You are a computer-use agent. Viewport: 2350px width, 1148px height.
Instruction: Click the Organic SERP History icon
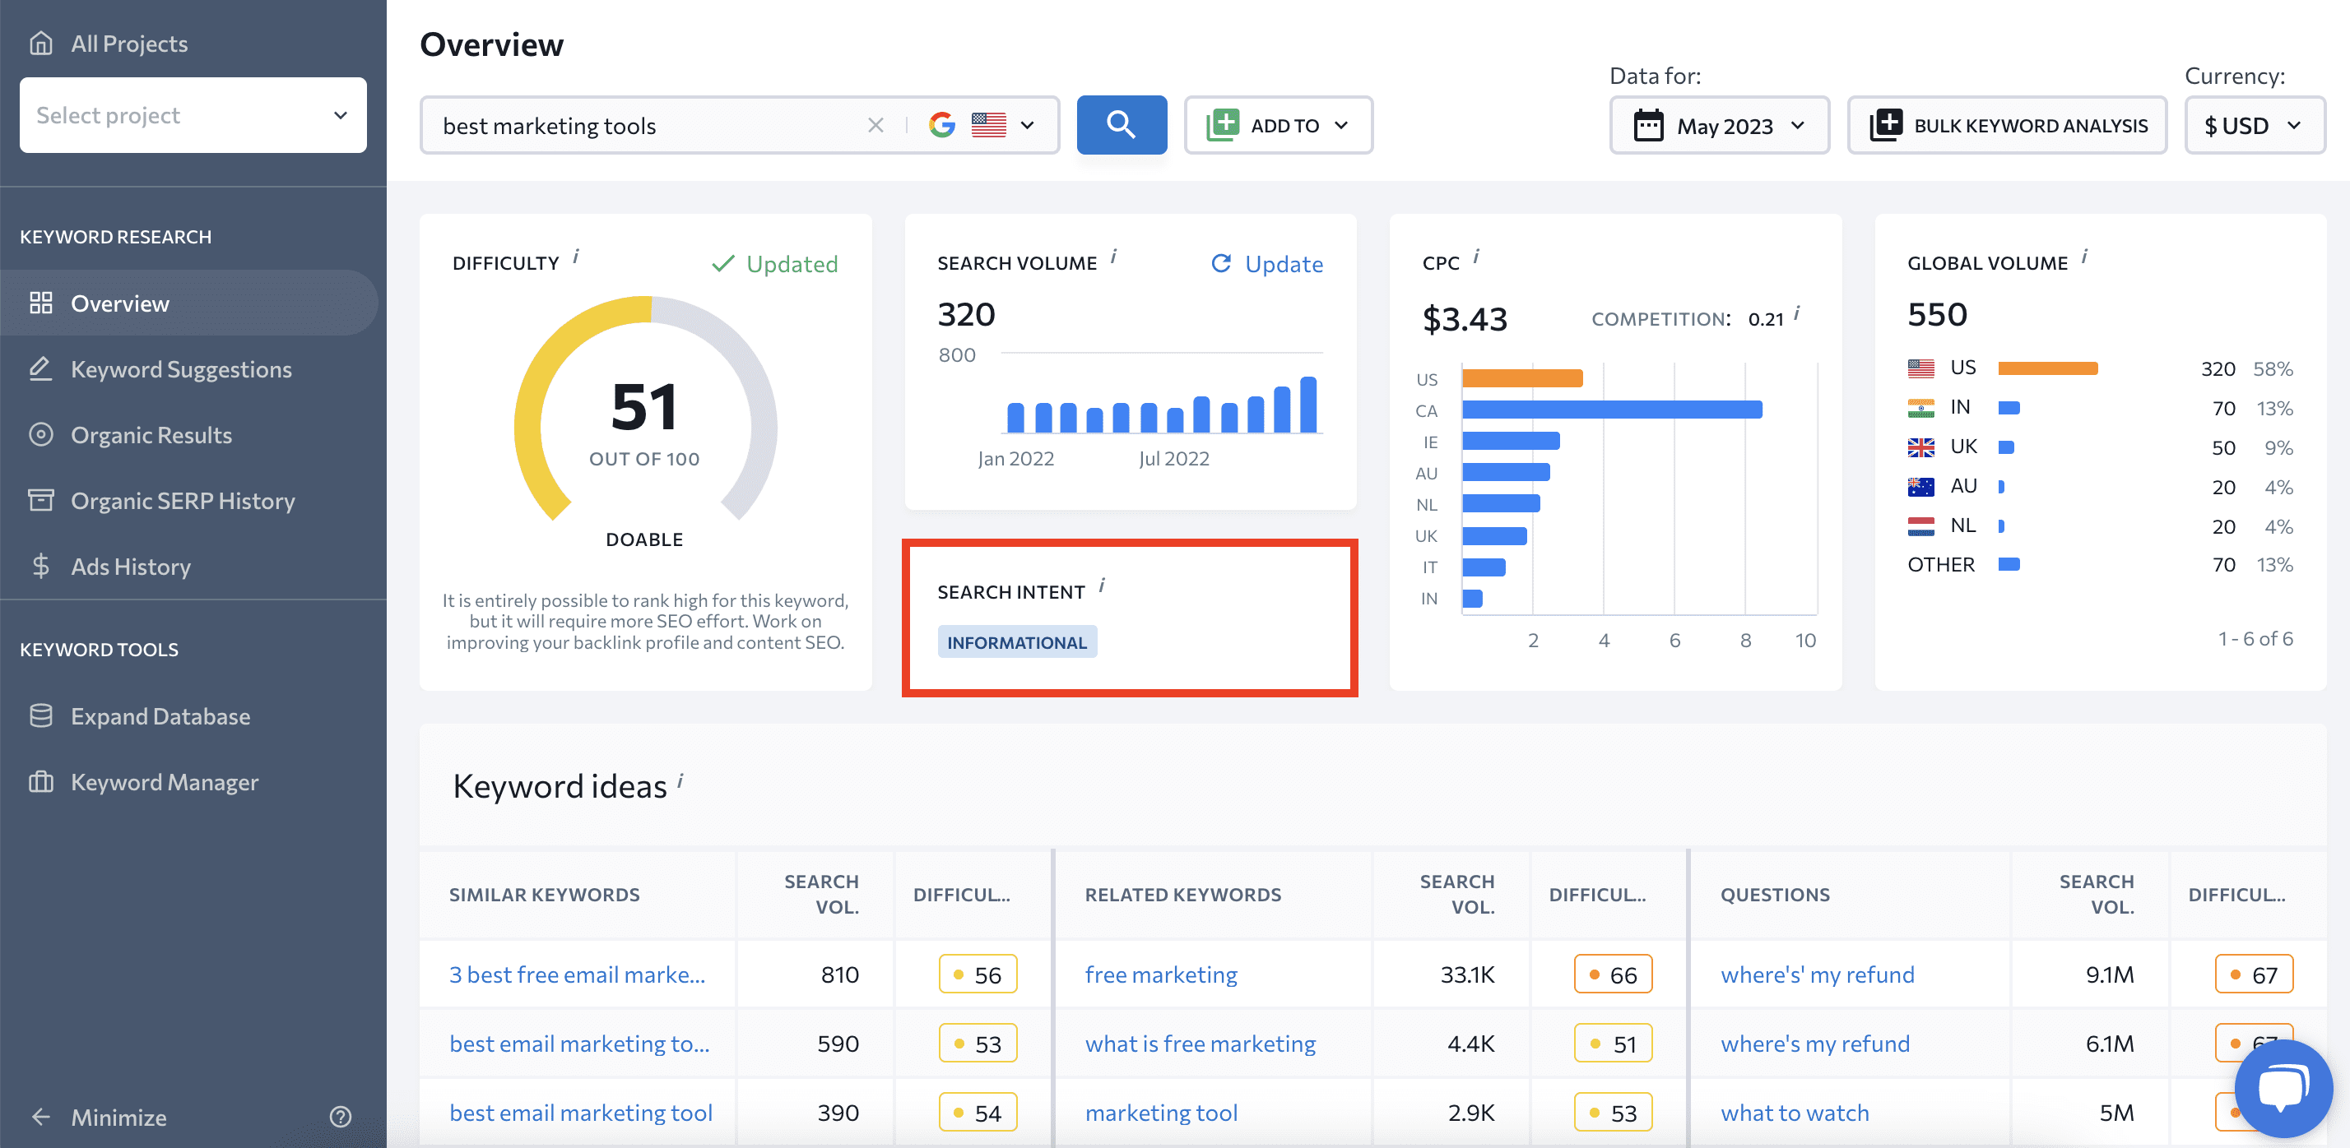(42, 499)
